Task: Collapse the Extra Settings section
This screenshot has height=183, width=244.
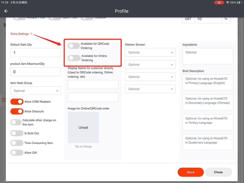Action: coord(21,34)
